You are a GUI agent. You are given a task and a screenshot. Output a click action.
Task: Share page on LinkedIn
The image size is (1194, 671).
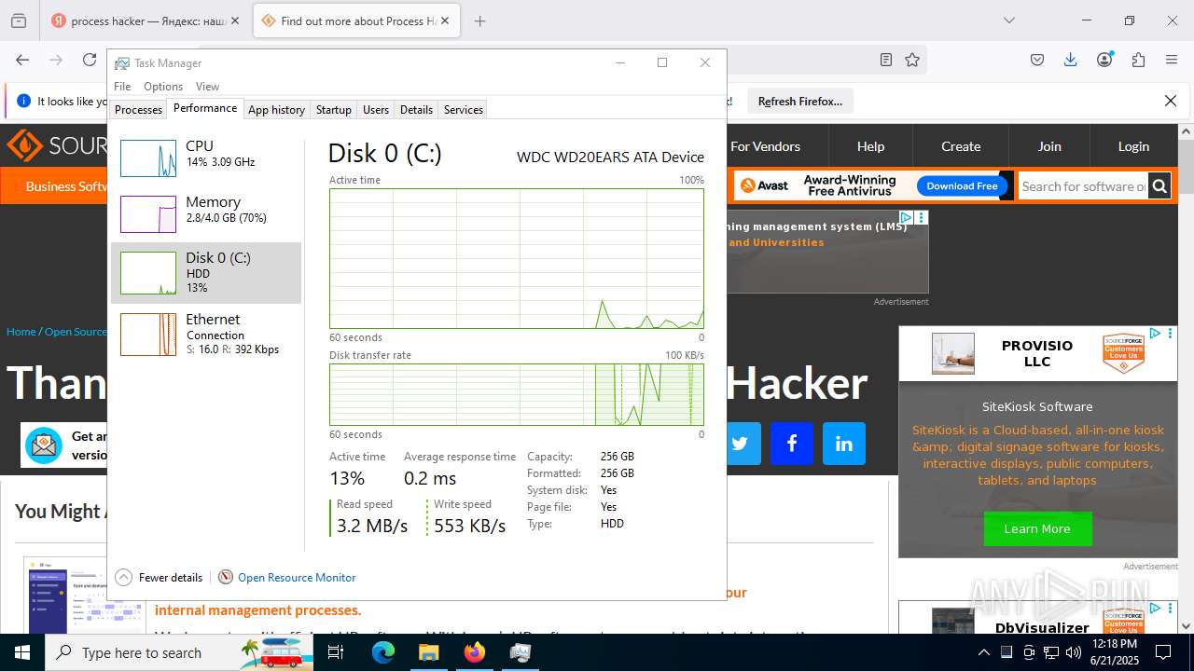coord(844,444)
